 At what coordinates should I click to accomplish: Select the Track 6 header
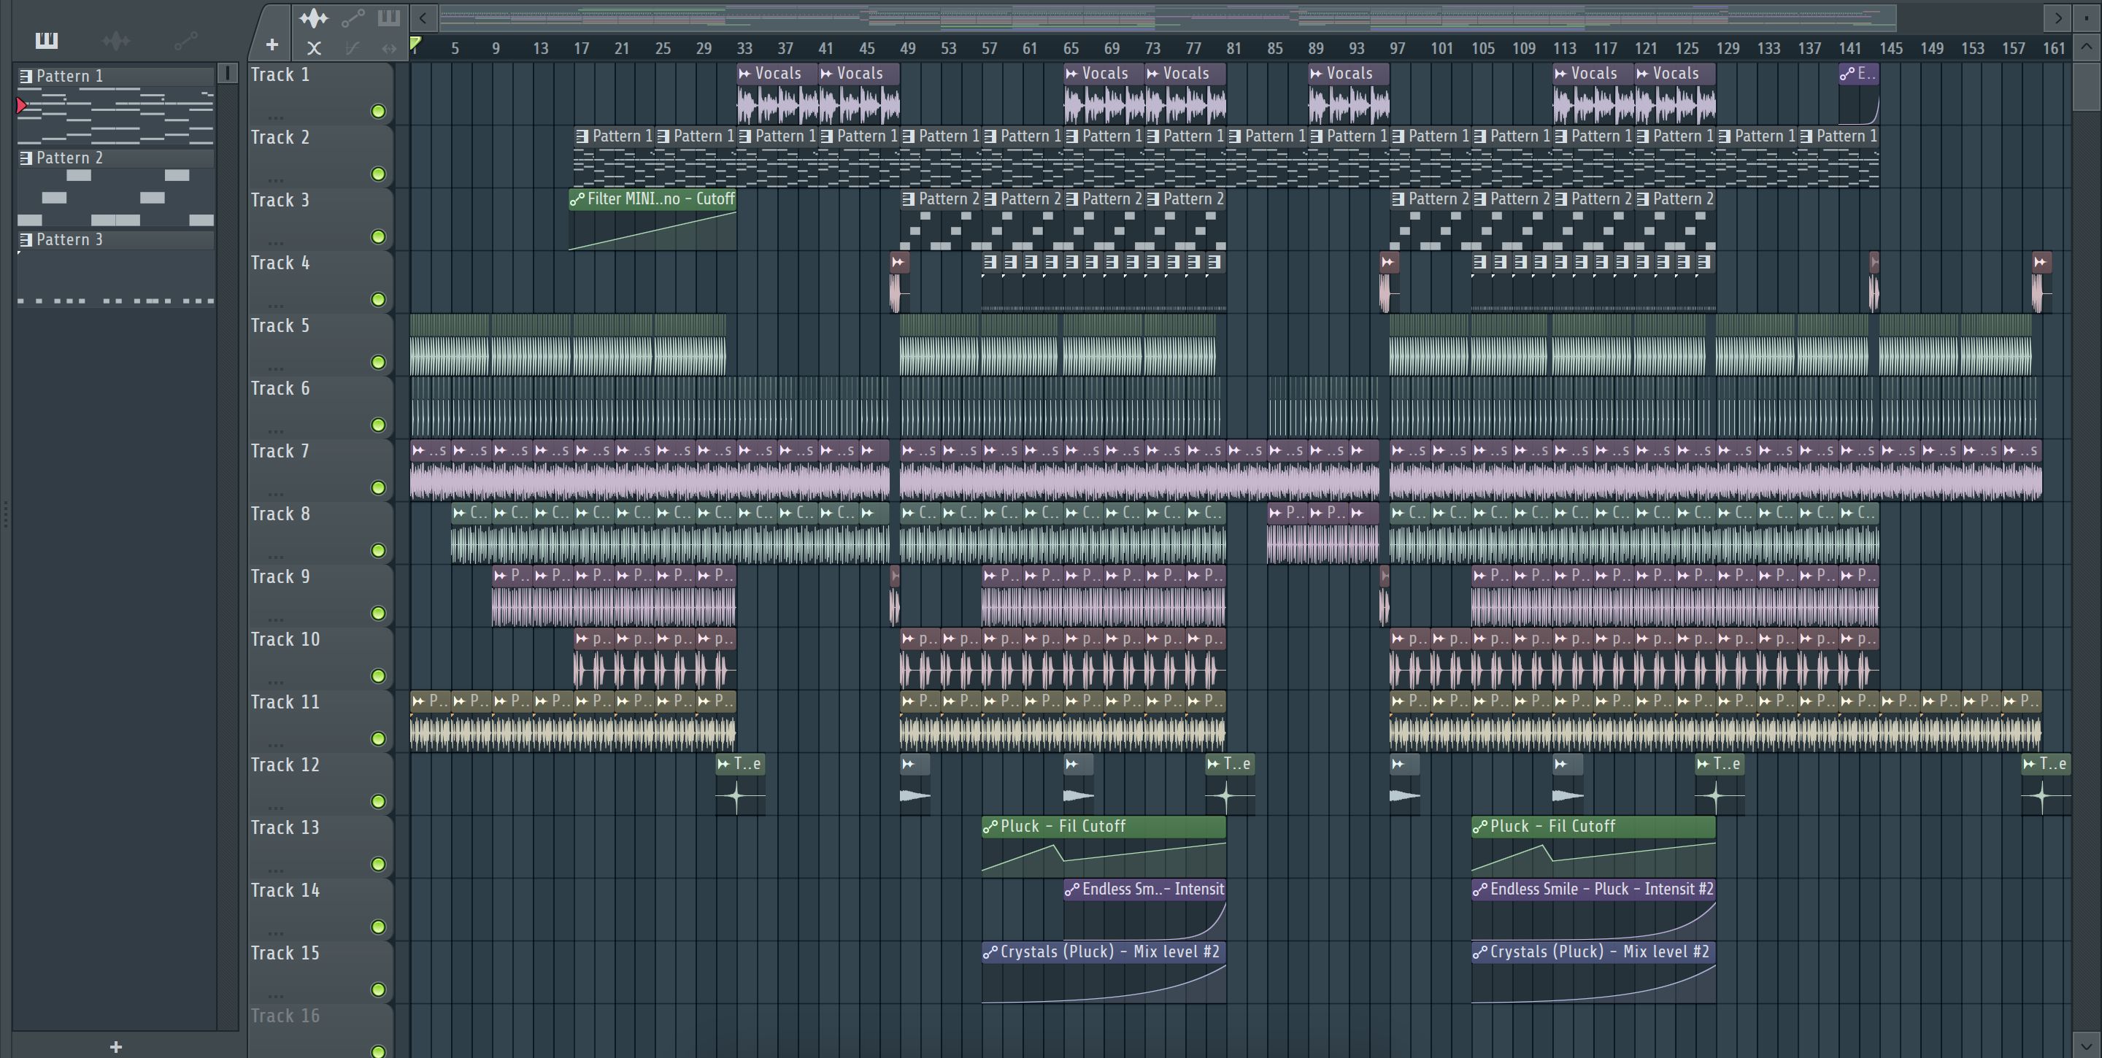(320, 407)
